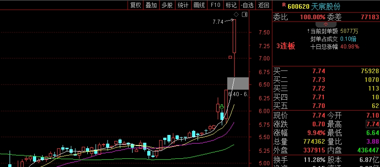
Task: Click the 3连板 label
Action: [286, 46]
